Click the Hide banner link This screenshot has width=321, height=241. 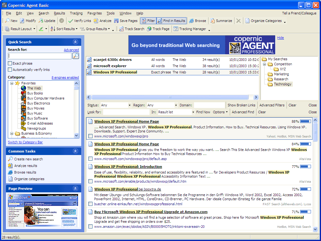281,38
